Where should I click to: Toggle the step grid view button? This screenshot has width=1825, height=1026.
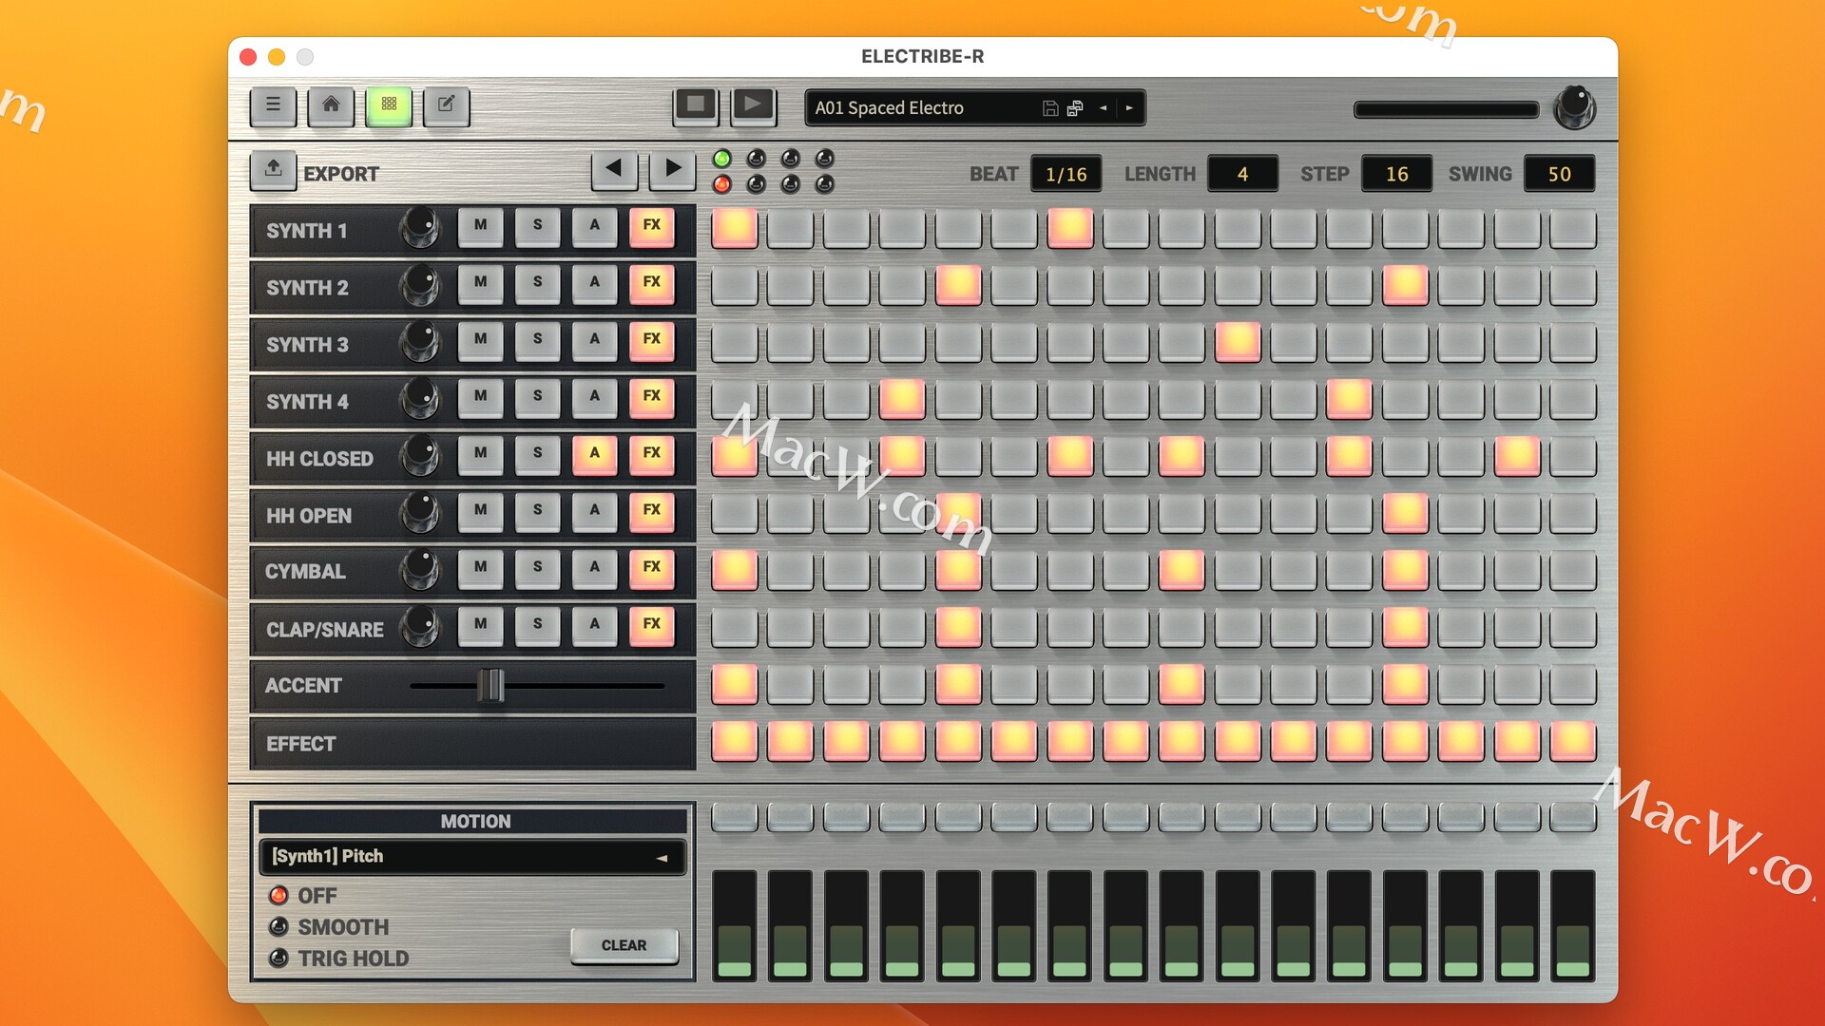389,105
